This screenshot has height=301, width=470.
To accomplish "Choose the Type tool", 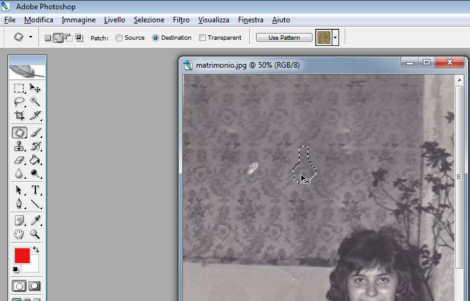I will (x=35, y=190).
